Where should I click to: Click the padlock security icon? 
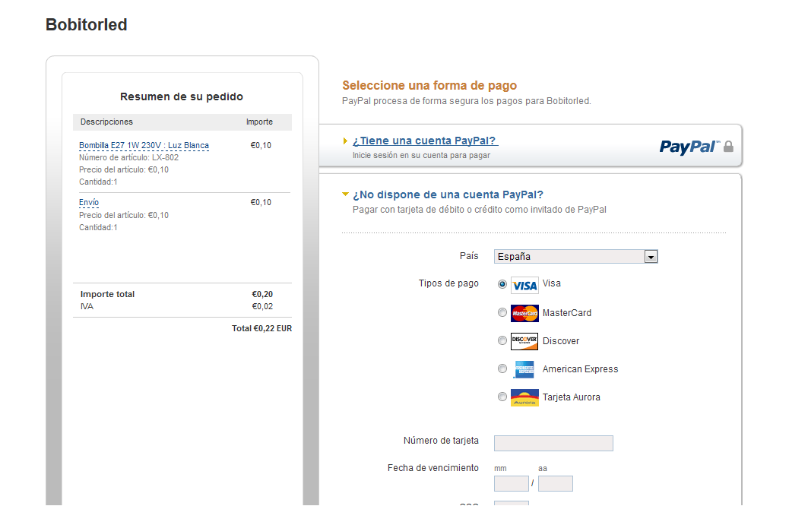click(x=728, y=146)
